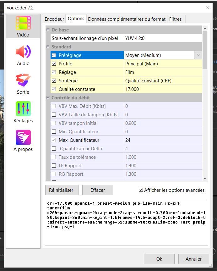The width and height of the screenshot is (217, 271).
Task: Click the 17.000 quality value
Action: coord(163,89)
